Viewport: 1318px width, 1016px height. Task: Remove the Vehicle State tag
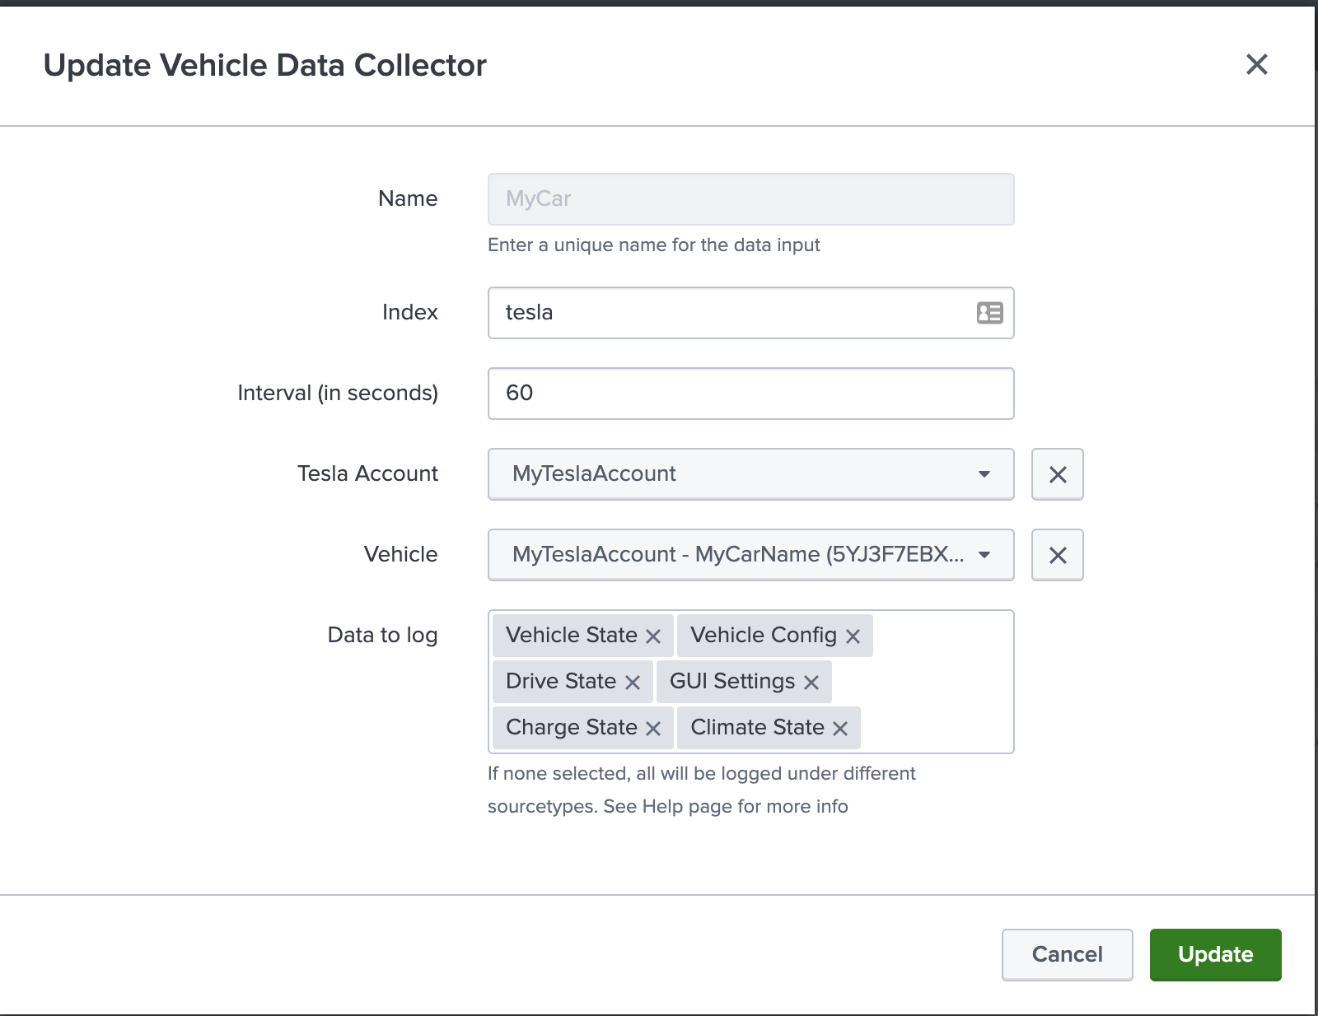[653, 636]
